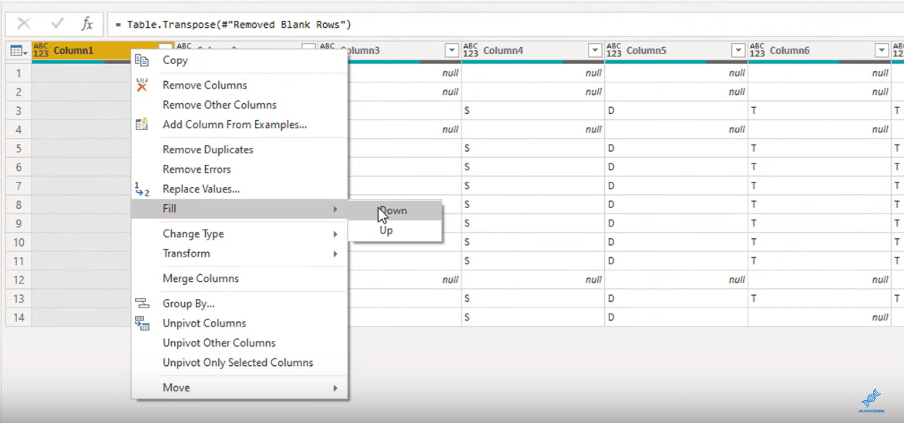Click Column4 ABC123 data type icon
The width and height of the screenshot is (904, 423).
[471, 51]
